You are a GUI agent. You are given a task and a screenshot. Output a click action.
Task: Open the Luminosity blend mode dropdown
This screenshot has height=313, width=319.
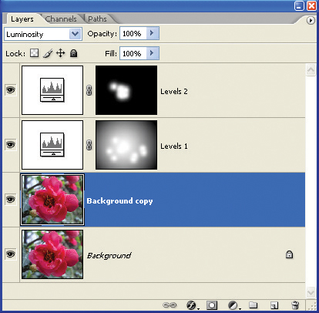click(x=43, y=34)
